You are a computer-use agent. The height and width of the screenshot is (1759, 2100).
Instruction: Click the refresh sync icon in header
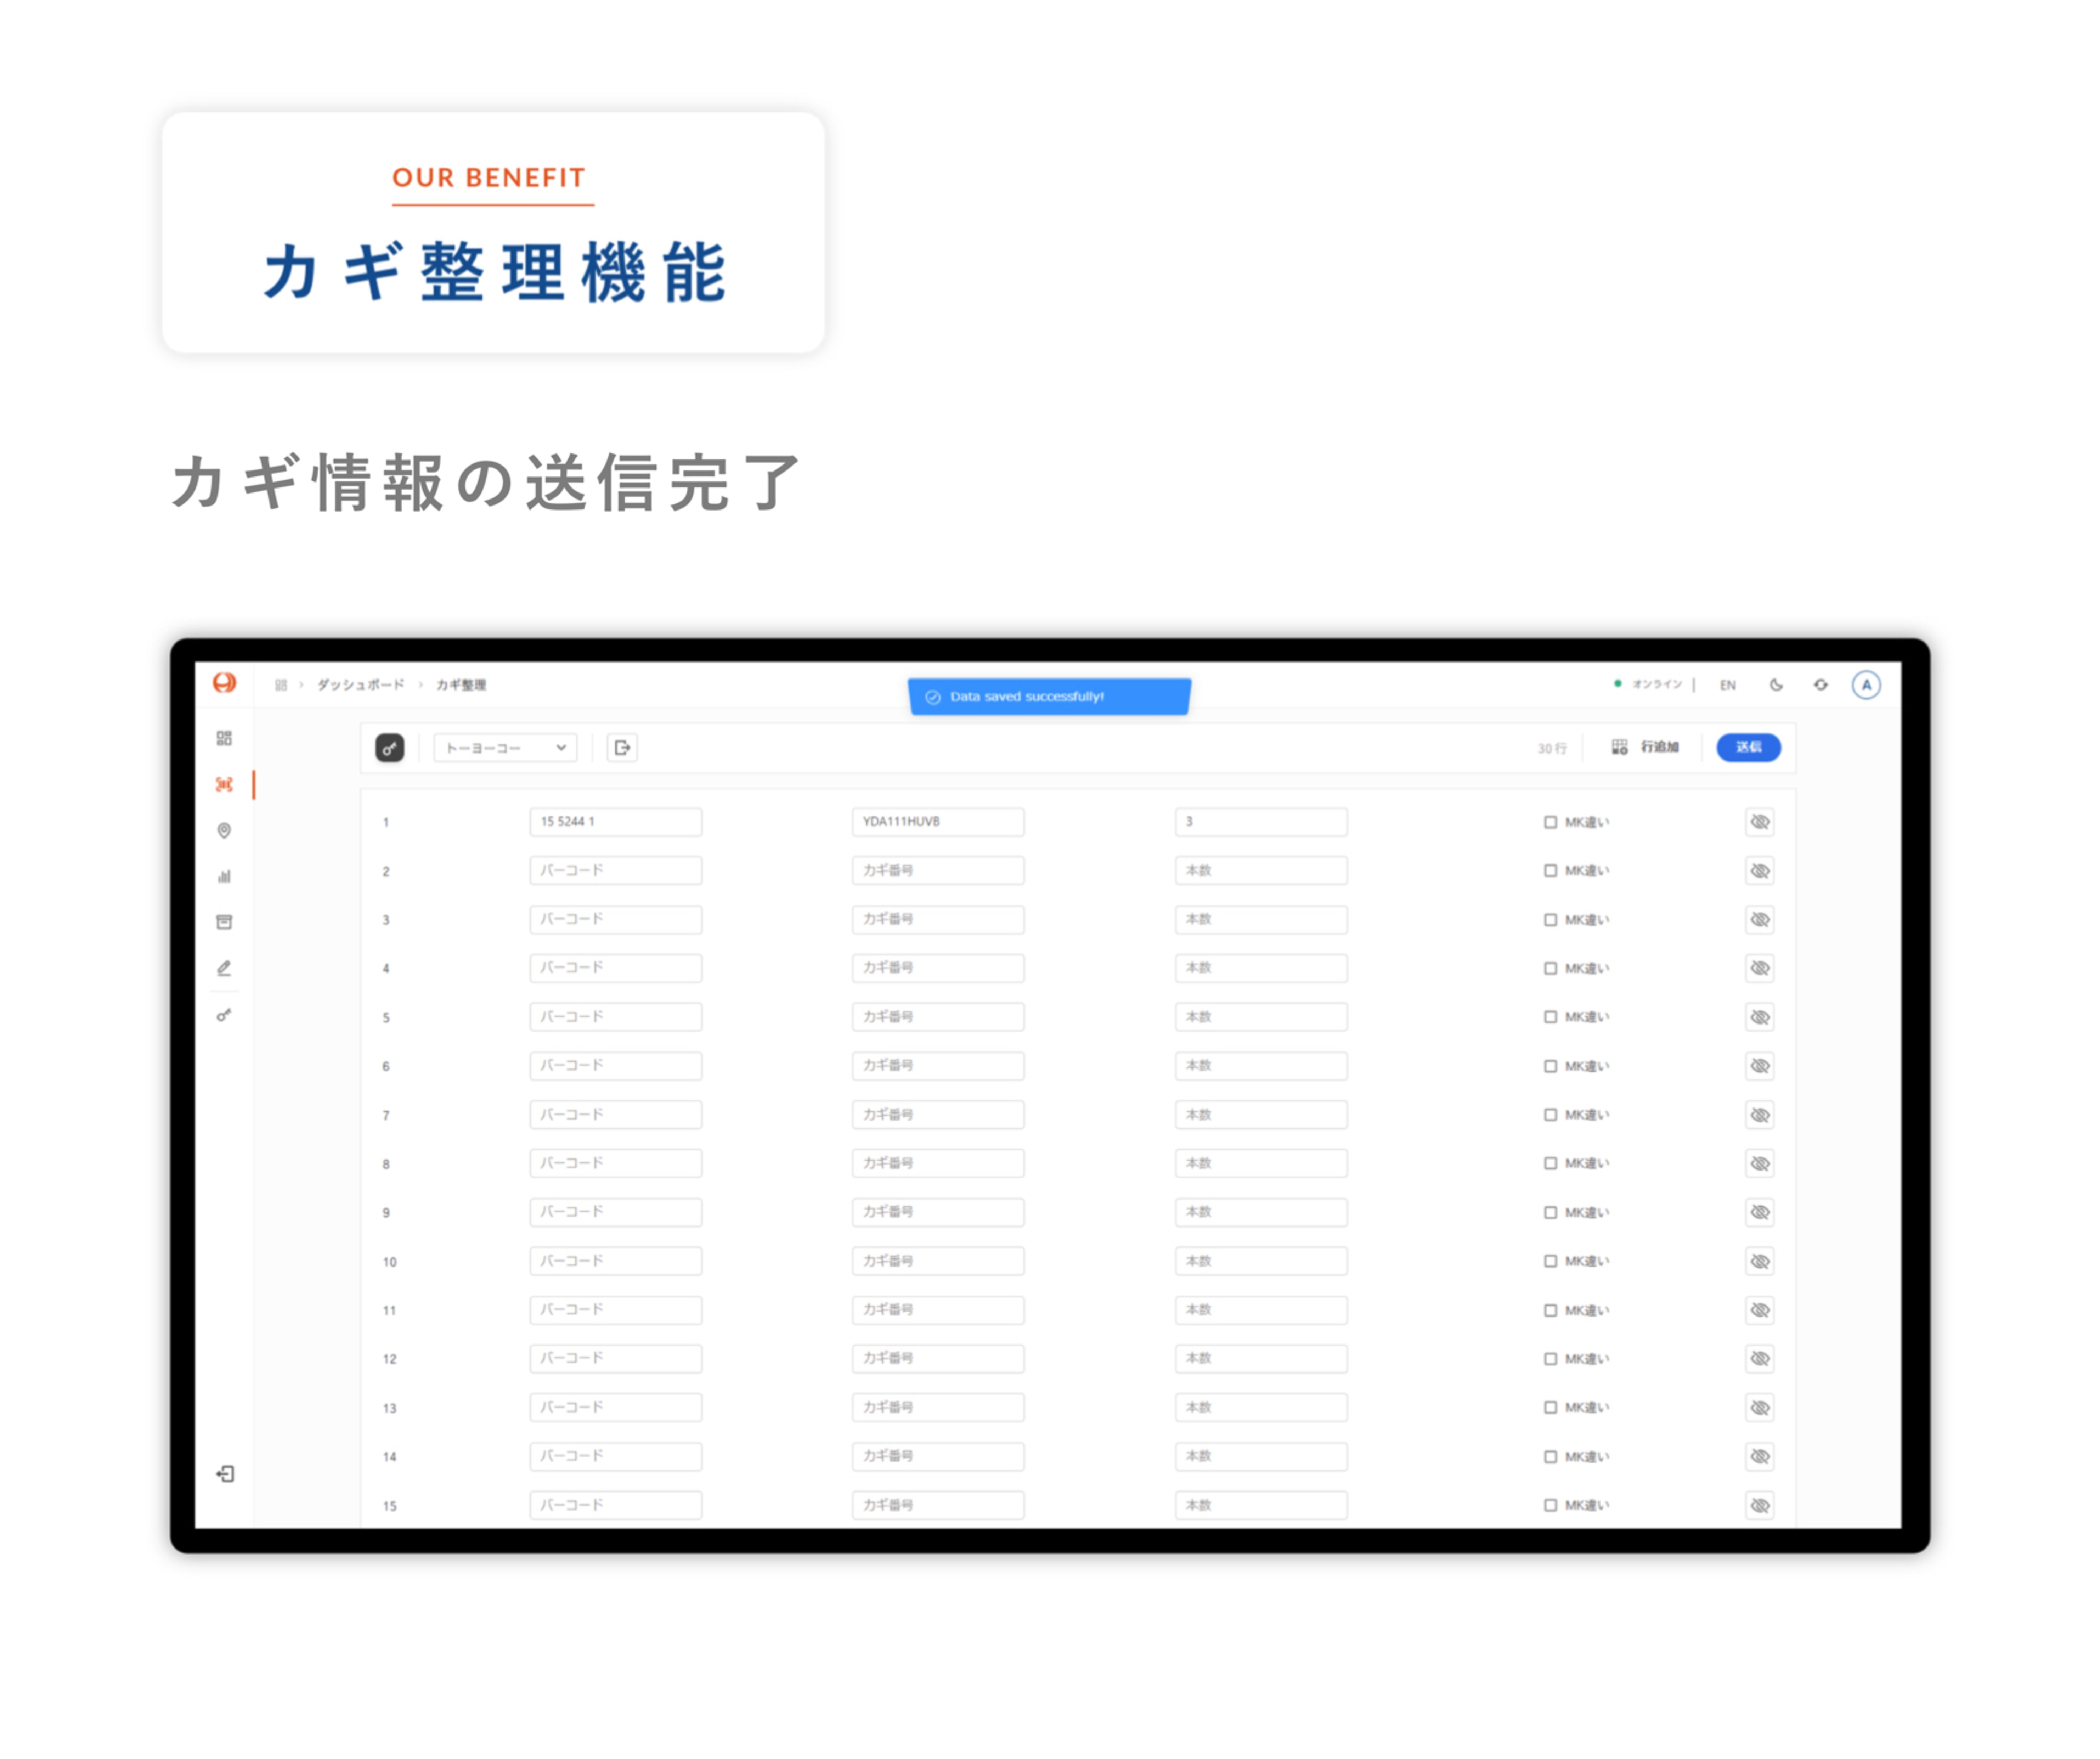(x=1821, y=685)
